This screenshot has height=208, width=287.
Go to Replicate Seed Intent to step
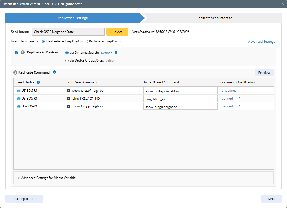click(214, 18)
